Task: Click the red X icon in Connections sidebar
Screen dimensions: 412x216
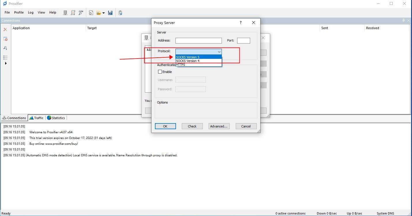Action: pyautogui.click(x=5, y=29)
